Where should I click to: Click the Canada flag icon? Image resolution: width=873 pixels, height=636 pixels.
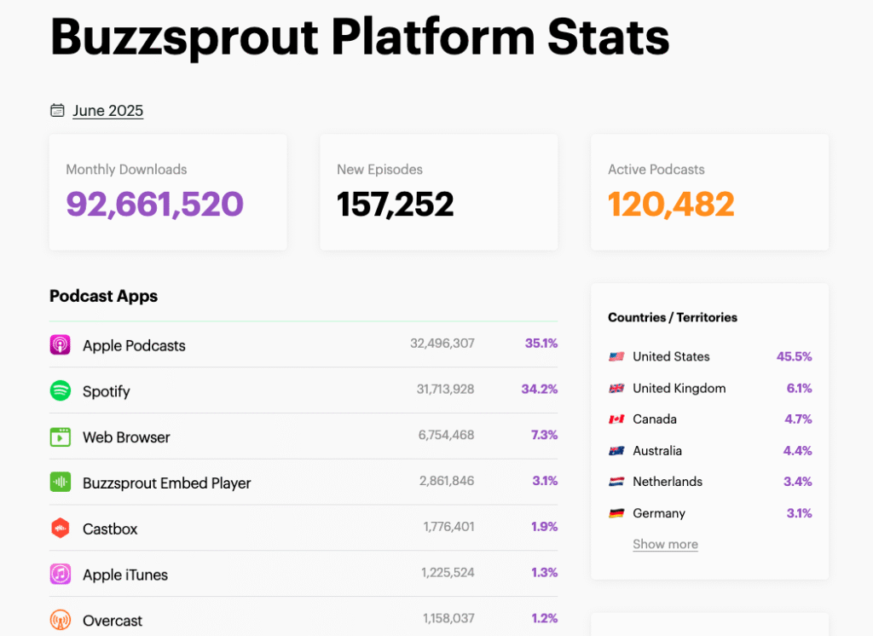(616, 419)
